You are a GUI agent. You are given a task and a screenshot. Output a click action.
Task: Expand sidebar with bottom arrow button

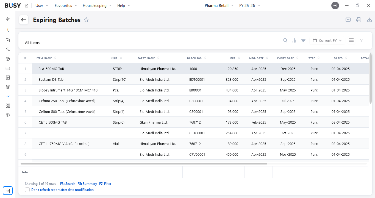(x=8, y=191)
